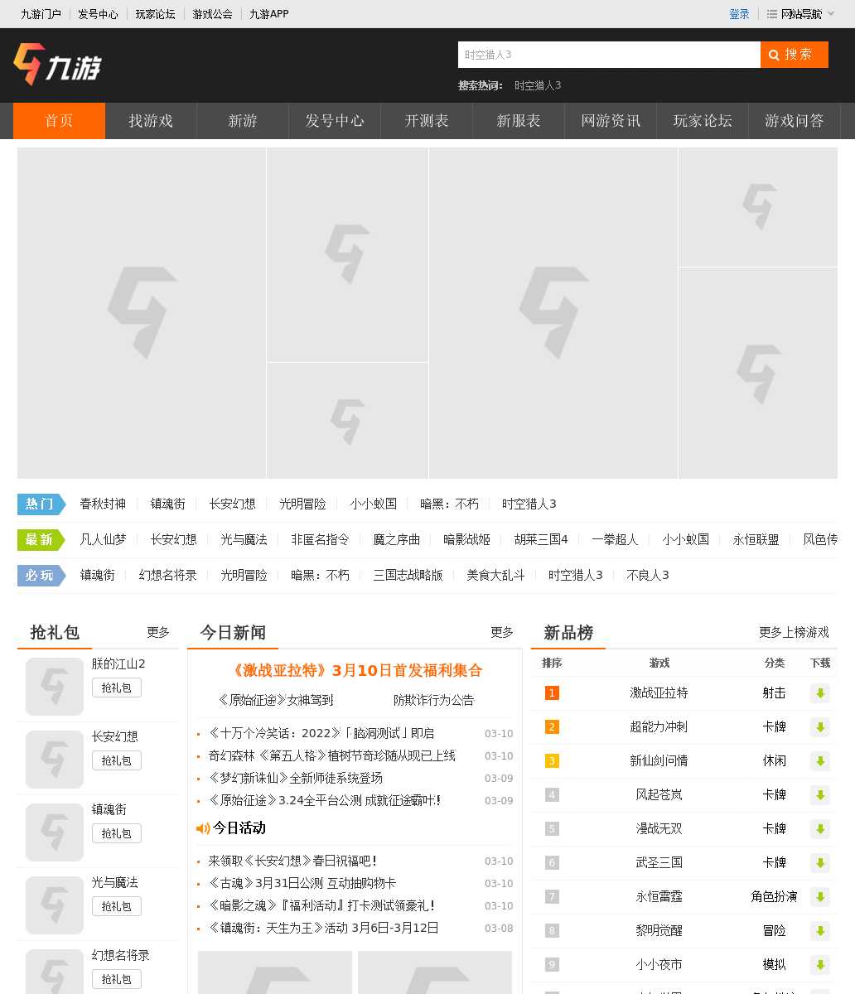Click the 必玩 category label

41,575
